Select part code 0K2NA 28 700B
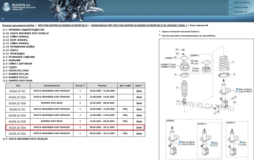254x160 pixels. click(x=17, y=103)
